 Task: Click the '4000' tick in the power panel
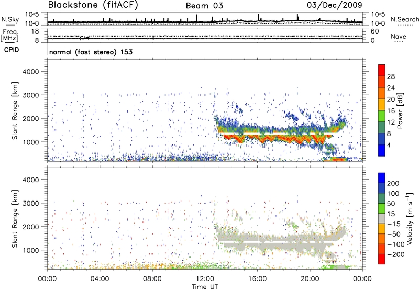[x=30, y=72]
